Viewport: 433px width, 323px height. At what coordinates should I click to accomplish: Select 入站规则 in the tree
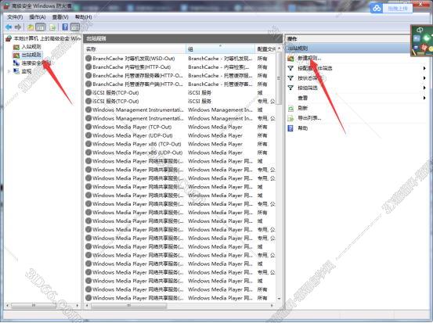click(x=31, y=47)
